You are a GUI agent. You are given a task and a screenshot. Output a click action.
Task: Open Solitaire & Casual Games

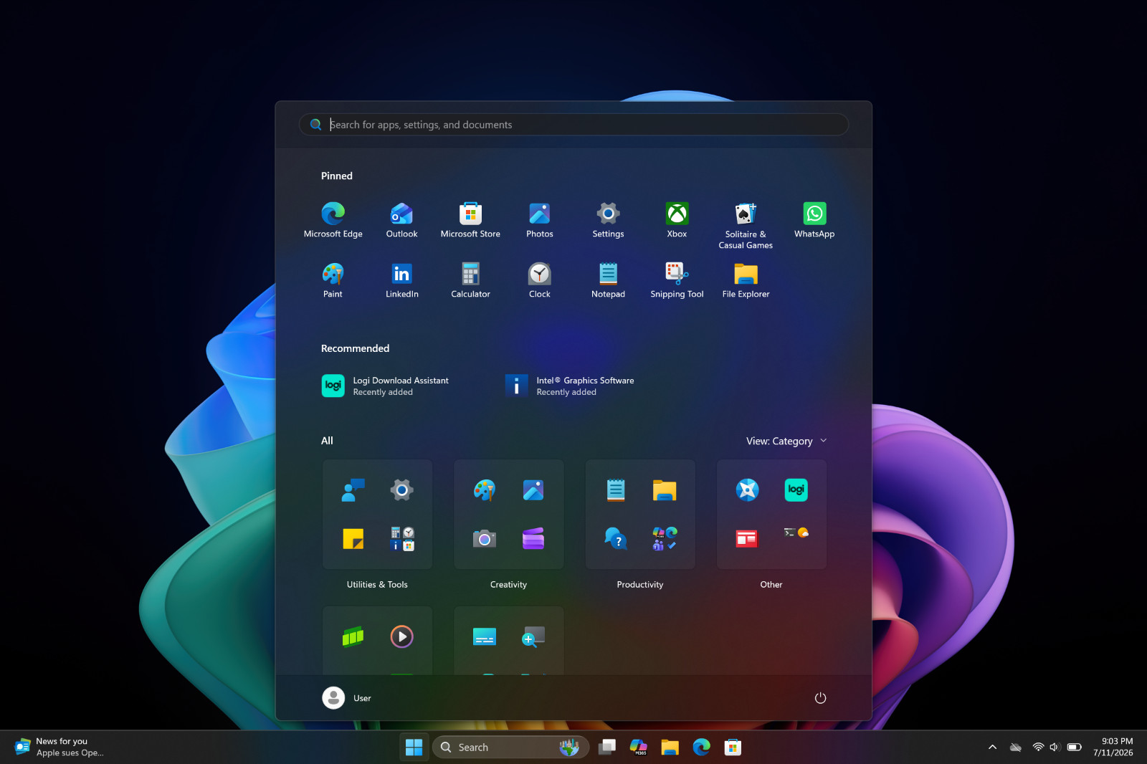(x=746, y=225)
